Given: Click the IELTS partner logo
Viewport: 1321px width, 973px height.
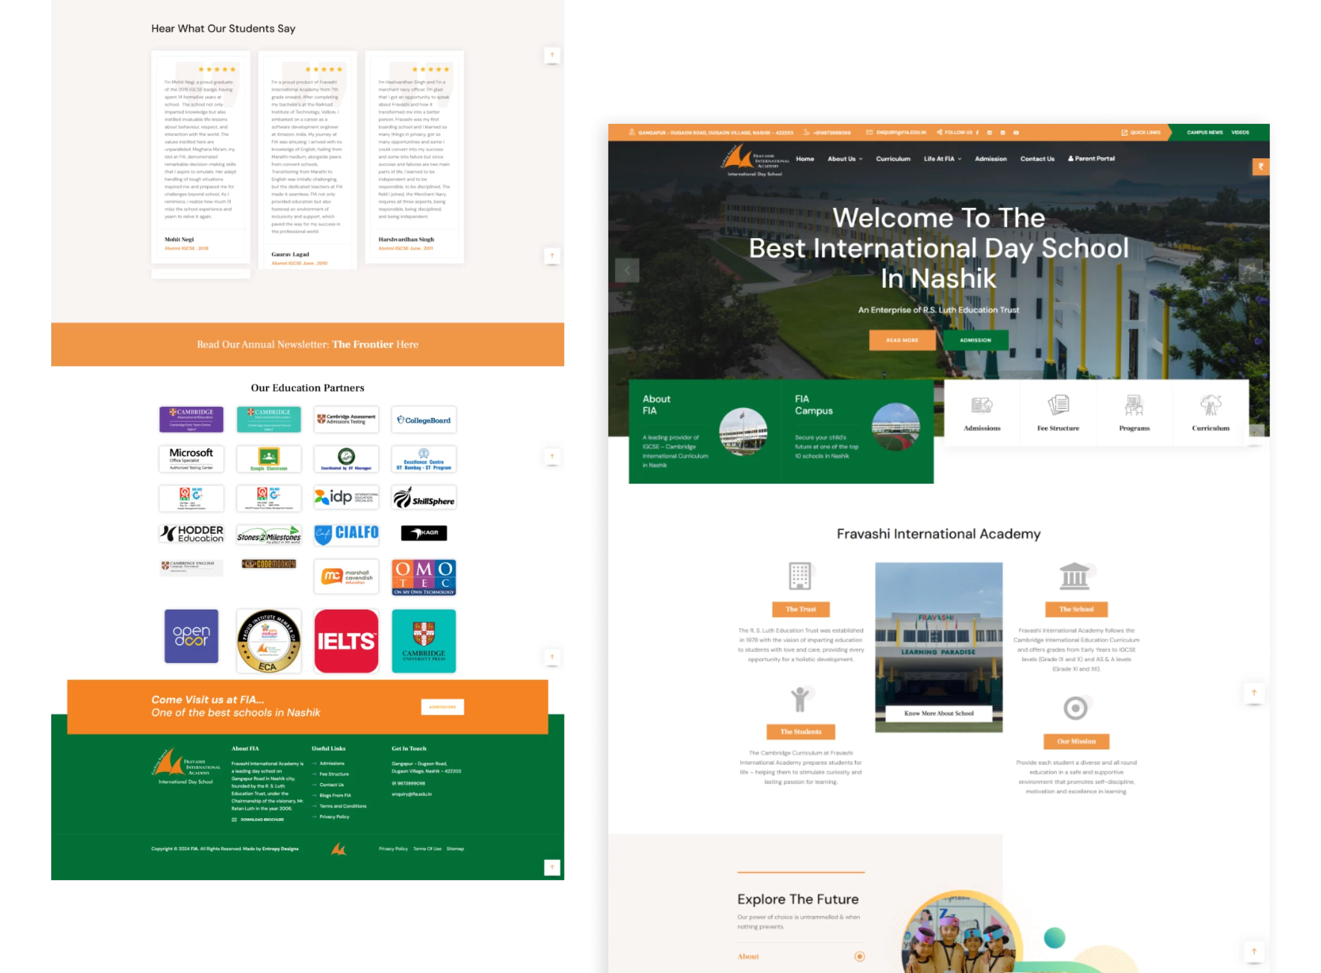Looking at the screenshot, I should point(346,641).
